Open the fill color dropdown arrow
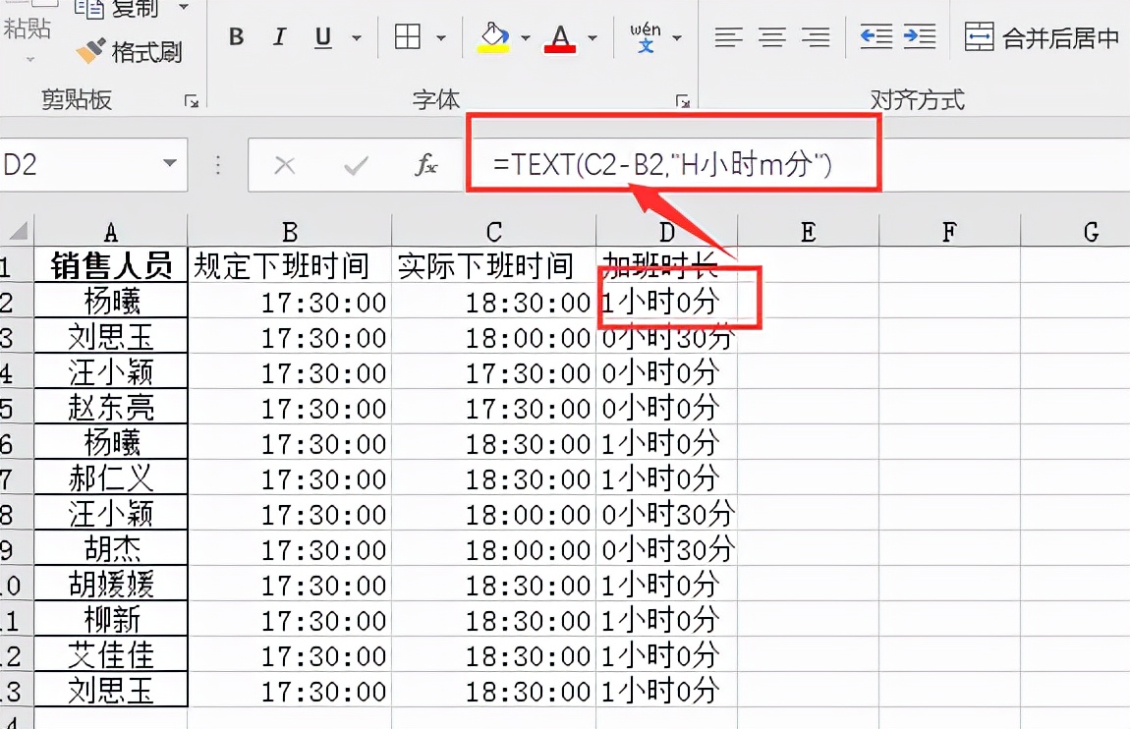The image size is (1130, 729). [526, 37]
